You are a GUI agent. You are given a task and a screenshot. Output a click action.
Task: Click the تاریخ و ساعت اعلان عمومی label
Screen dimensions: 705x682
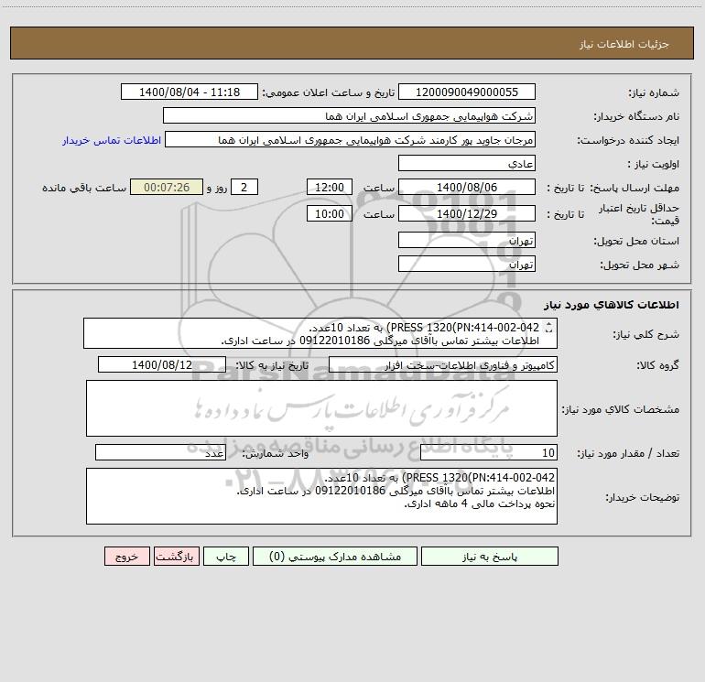(x=329, y=92)
